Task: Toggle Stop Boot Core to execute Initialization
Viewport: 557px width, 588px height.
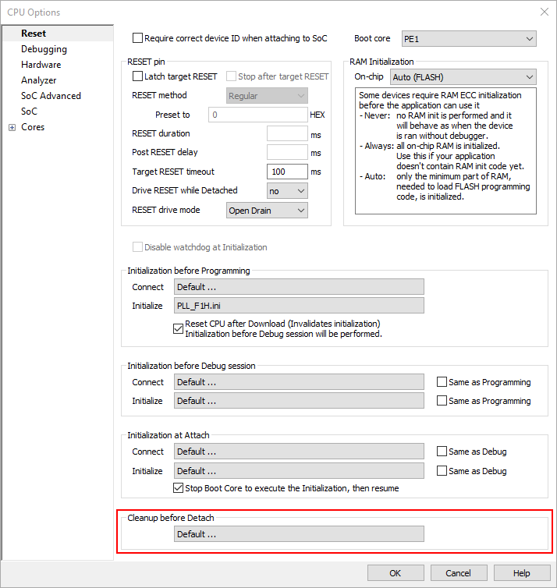Action: (178, 488)
